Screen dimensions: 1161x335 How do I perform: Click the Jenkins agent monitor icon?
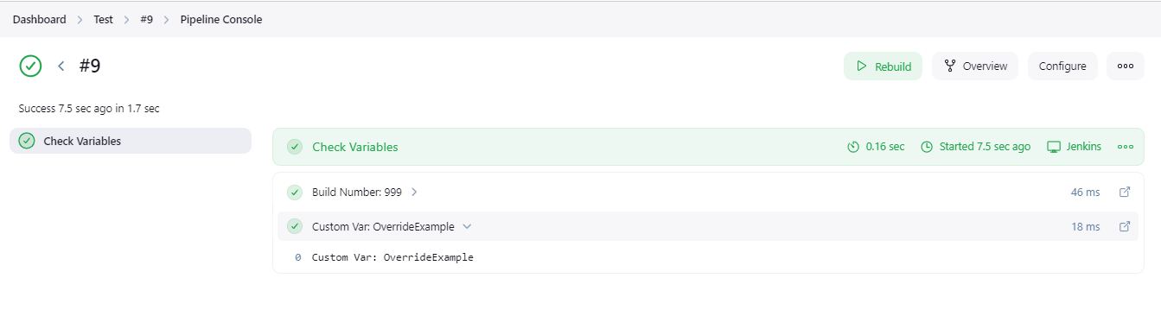1054,147
